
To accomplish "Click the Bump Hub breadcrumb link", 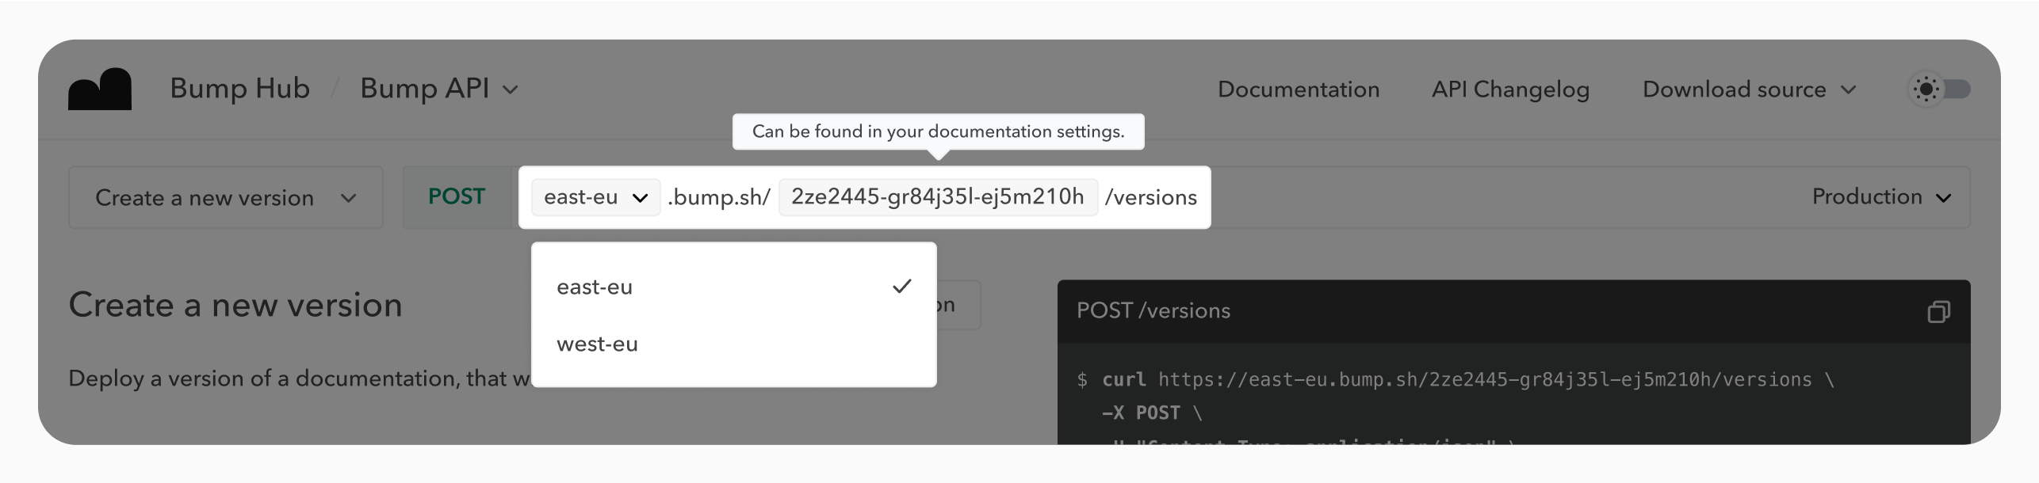I will pos(239,89).
